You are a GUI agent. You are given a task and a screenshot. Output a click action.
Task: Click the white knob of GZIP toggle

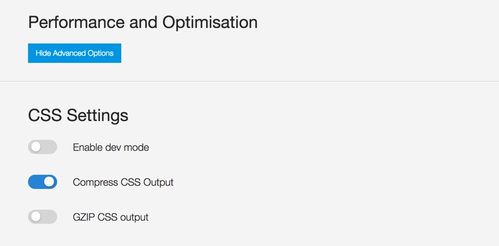coord(36,217)
